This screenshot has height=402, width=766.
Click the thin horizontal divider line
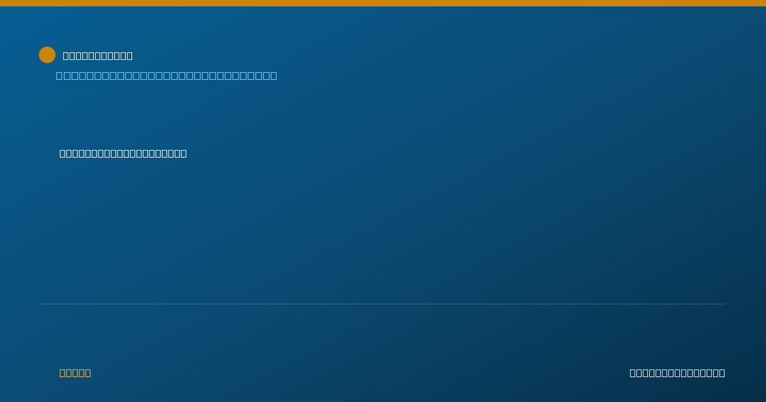383,304
